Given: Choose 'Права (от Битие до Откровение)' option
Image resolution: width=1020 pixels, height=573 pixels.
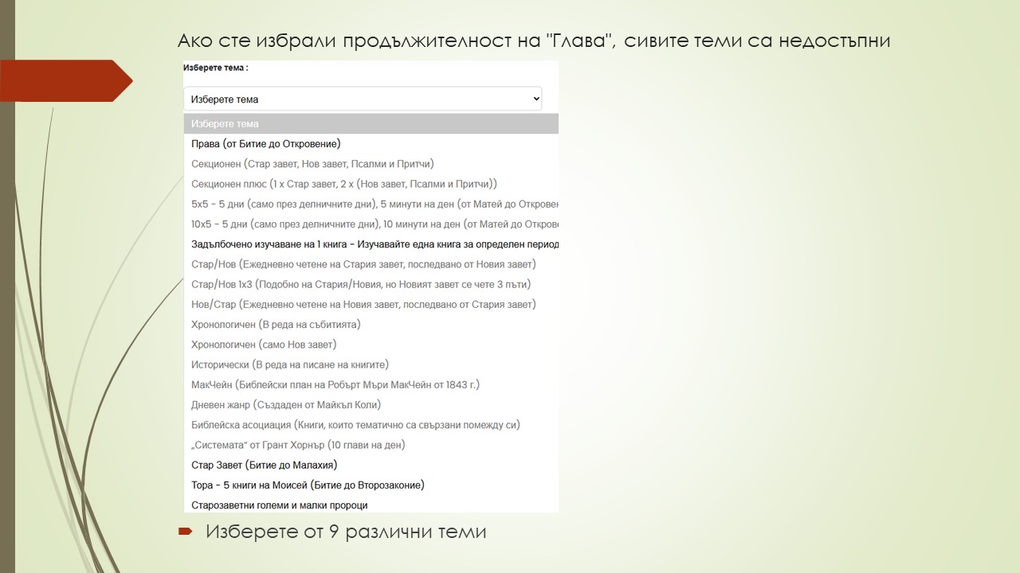Looking at the screenshot, I should point(266,144).
